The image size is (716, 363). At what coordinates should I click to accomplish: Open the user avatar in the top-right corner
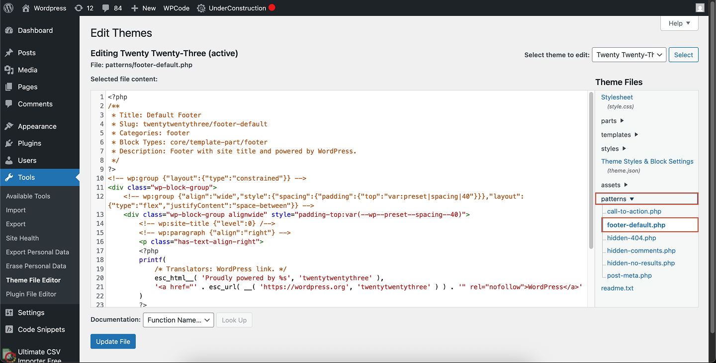(x=700, y=7)
